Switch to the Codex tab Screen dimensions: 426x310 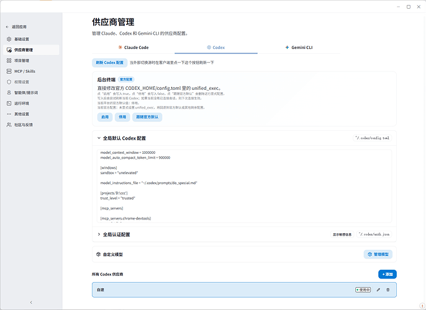tap(216, 48)
